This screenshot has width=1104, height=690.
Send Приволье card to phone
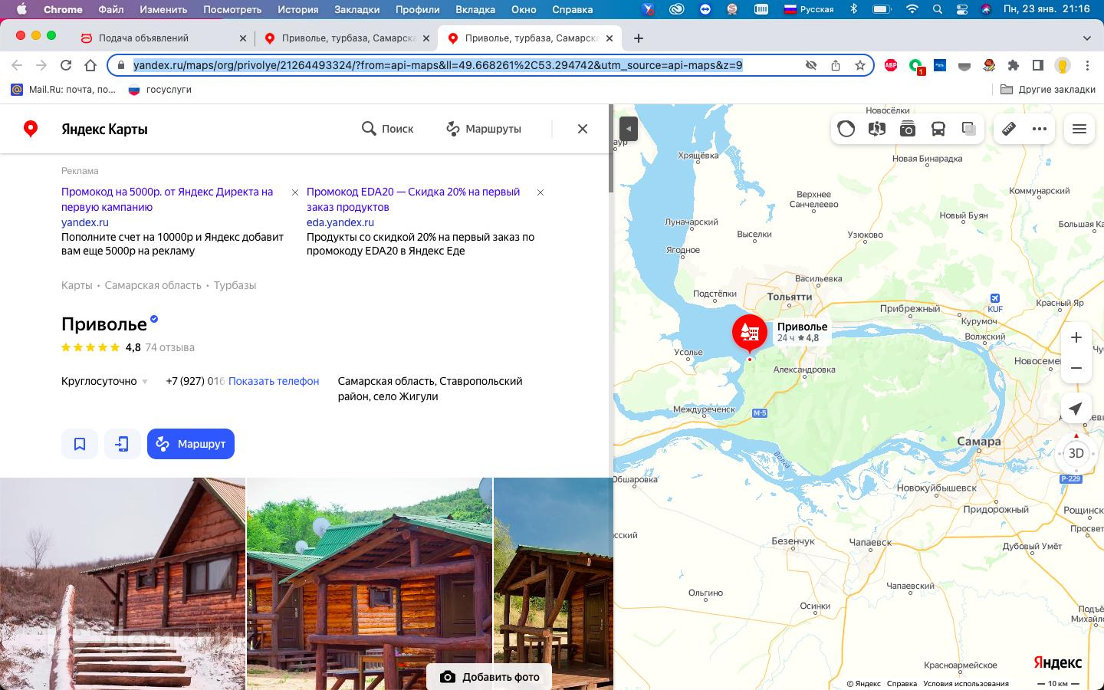click(123, 444)
